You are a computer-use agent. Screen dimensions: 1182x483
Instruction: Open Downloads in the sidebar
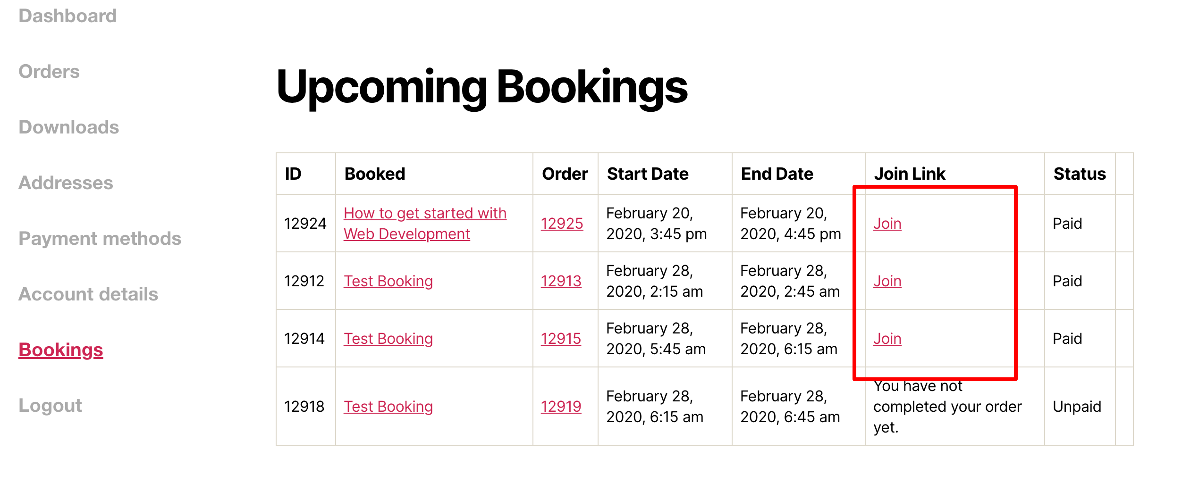pyautogui.click(x=69, y=127)
